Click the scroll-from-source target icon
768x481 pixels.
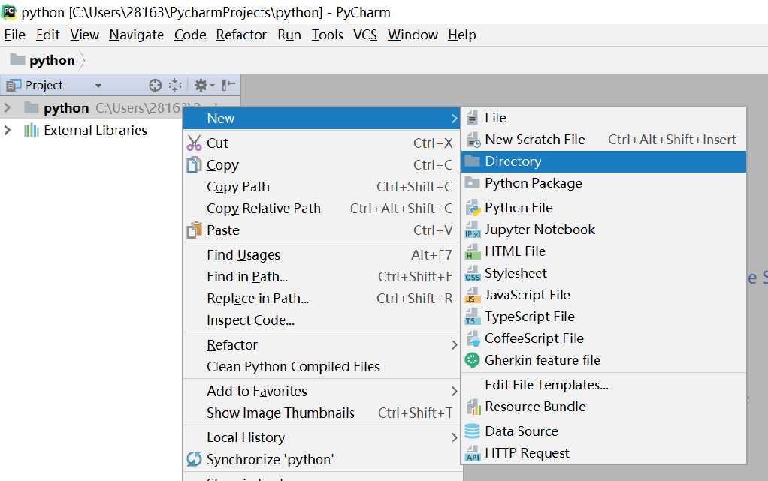pyautogui.click(x=155, y=85)
